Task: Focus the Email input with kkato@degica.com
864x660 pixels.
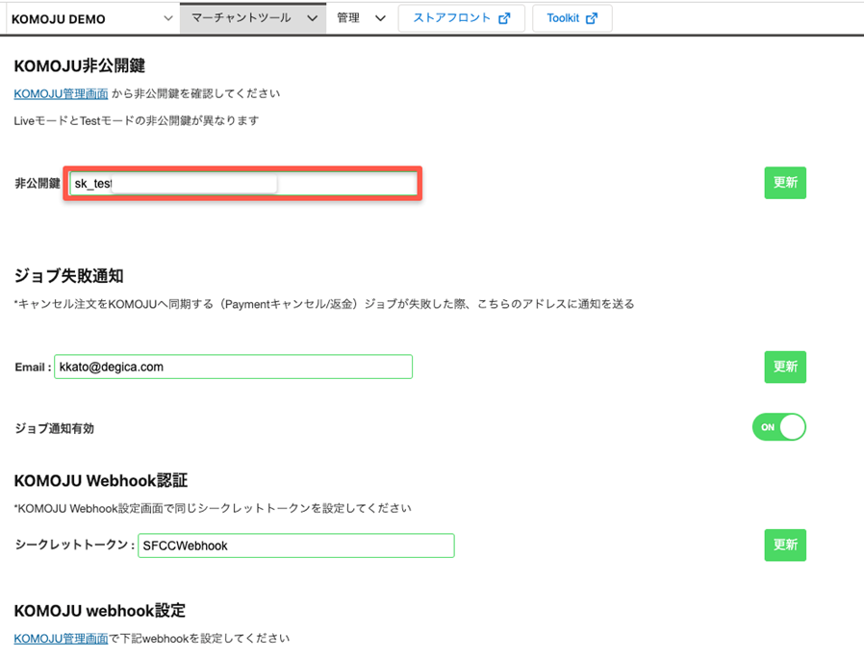Action: click(x=233, y=367)
